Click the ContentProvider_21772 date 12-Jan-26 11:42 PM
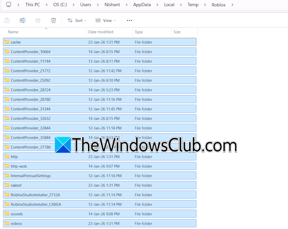 pos(105,71)
